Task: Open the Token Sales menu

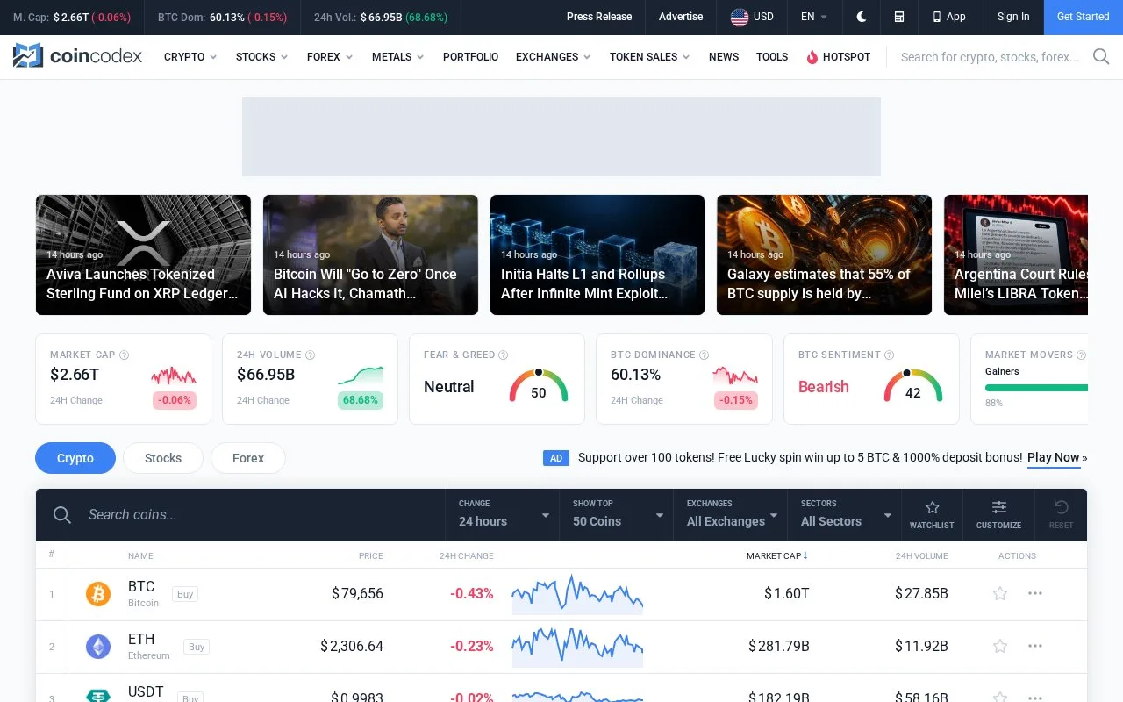Action: pyautogui.click(x=650, y=56)
